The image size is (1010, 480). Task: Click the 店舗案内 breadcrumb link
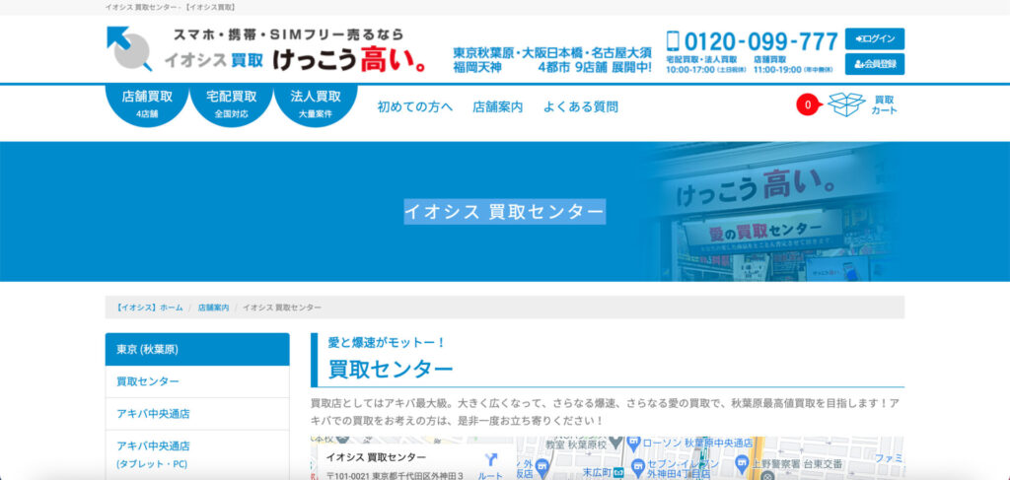click(x=213, y=308)
